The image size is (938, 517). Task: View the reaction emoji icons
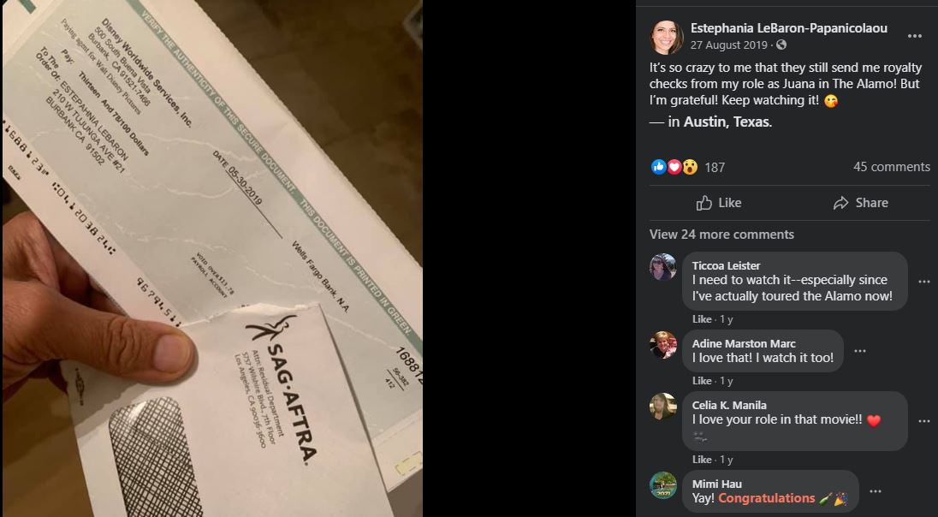(674, 167)
